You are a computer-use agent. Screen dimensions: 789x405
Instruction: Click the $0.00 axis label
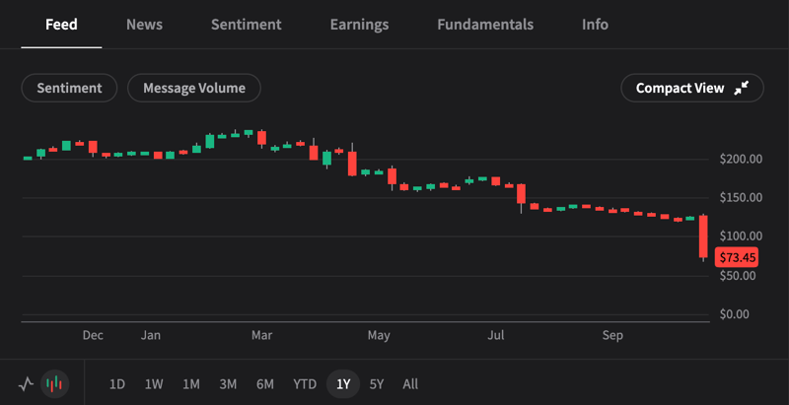(x=735, y=314)
